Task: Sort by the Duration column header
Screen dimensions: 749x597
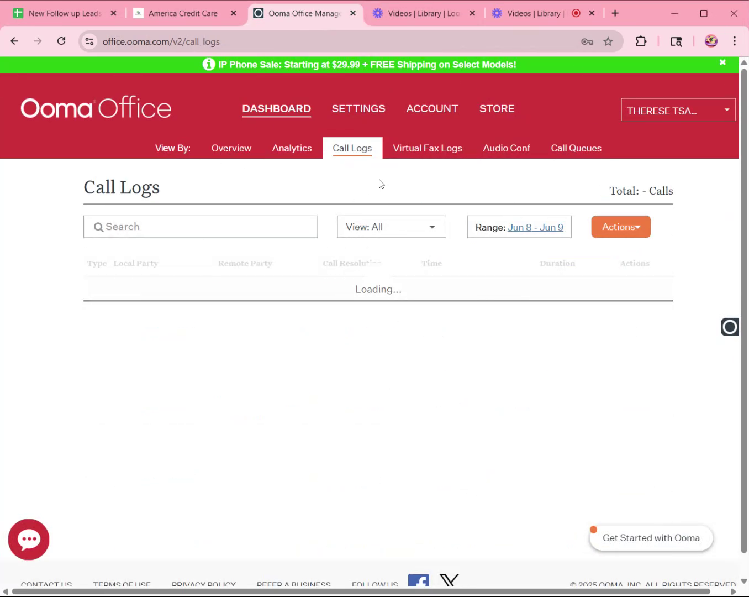Action: [x=557, y=264]
